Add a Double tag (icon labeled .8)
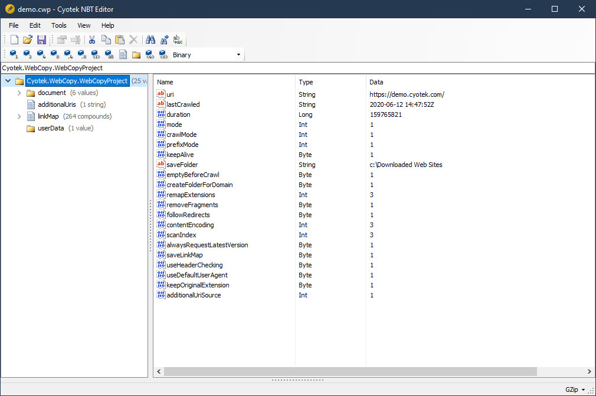This screenshot has height=396, width=596. 82,54
